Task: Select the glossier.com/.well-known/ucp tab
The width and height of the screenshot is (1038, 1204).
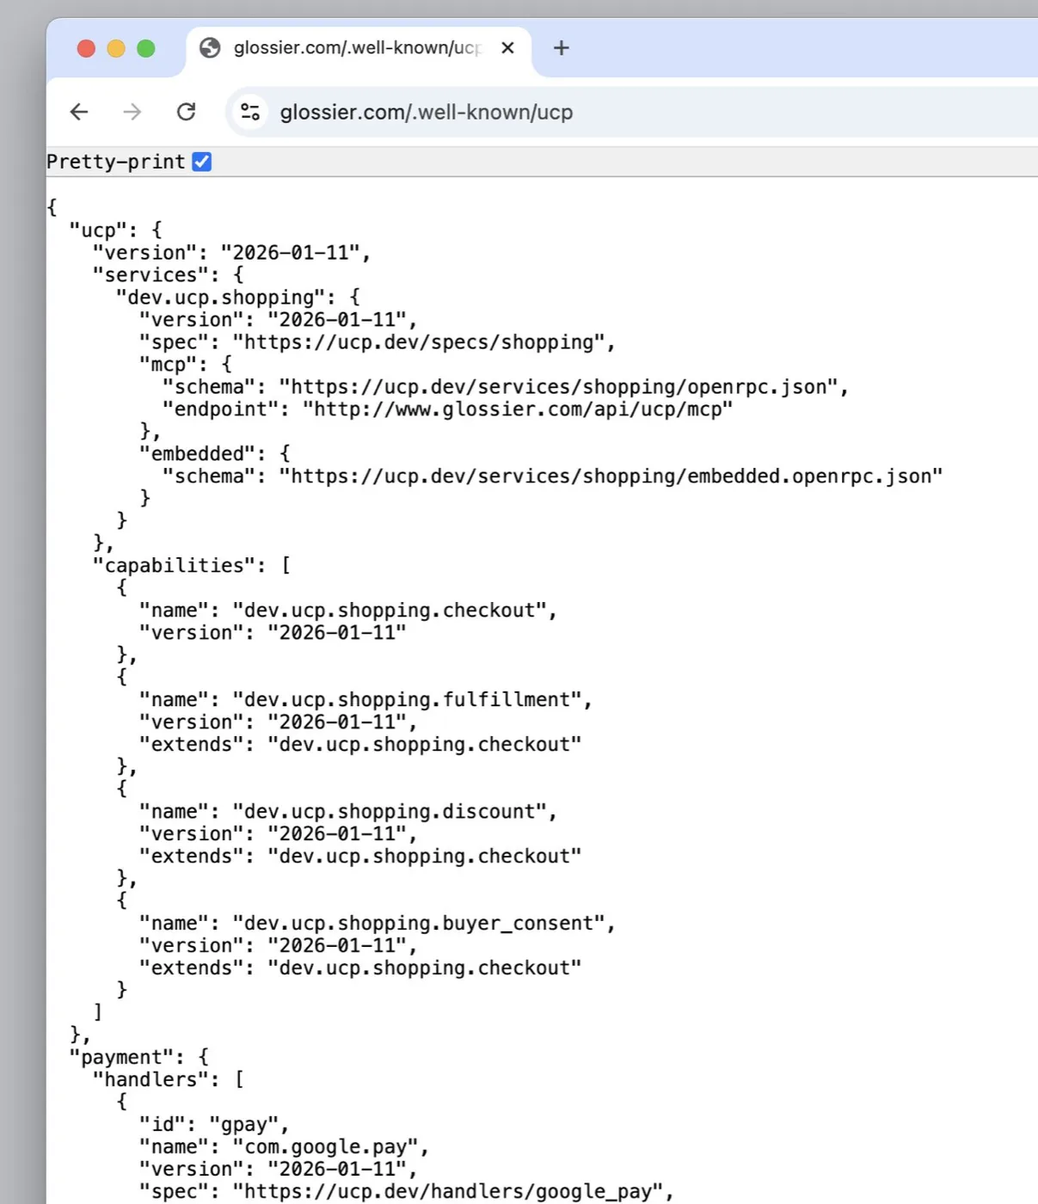Action: pos(358,47)
